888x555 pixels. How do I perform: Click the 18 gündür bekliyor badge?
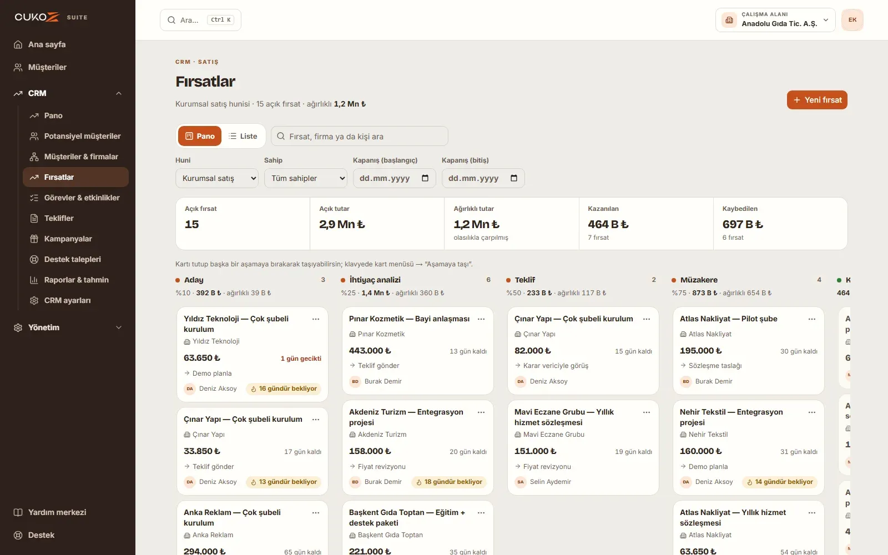[x=449, y=482]
